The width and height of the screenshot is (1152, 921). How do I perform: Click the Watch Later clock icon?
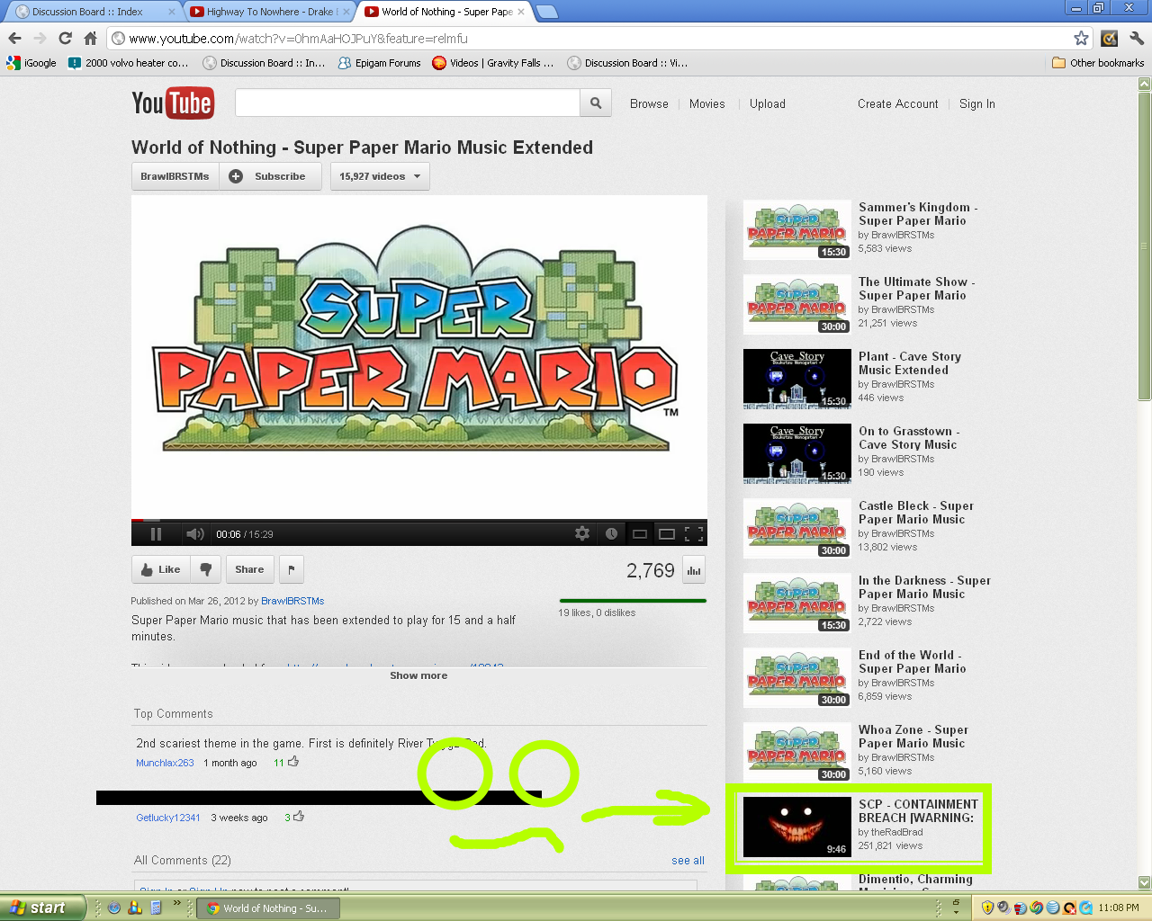point(611,533)
